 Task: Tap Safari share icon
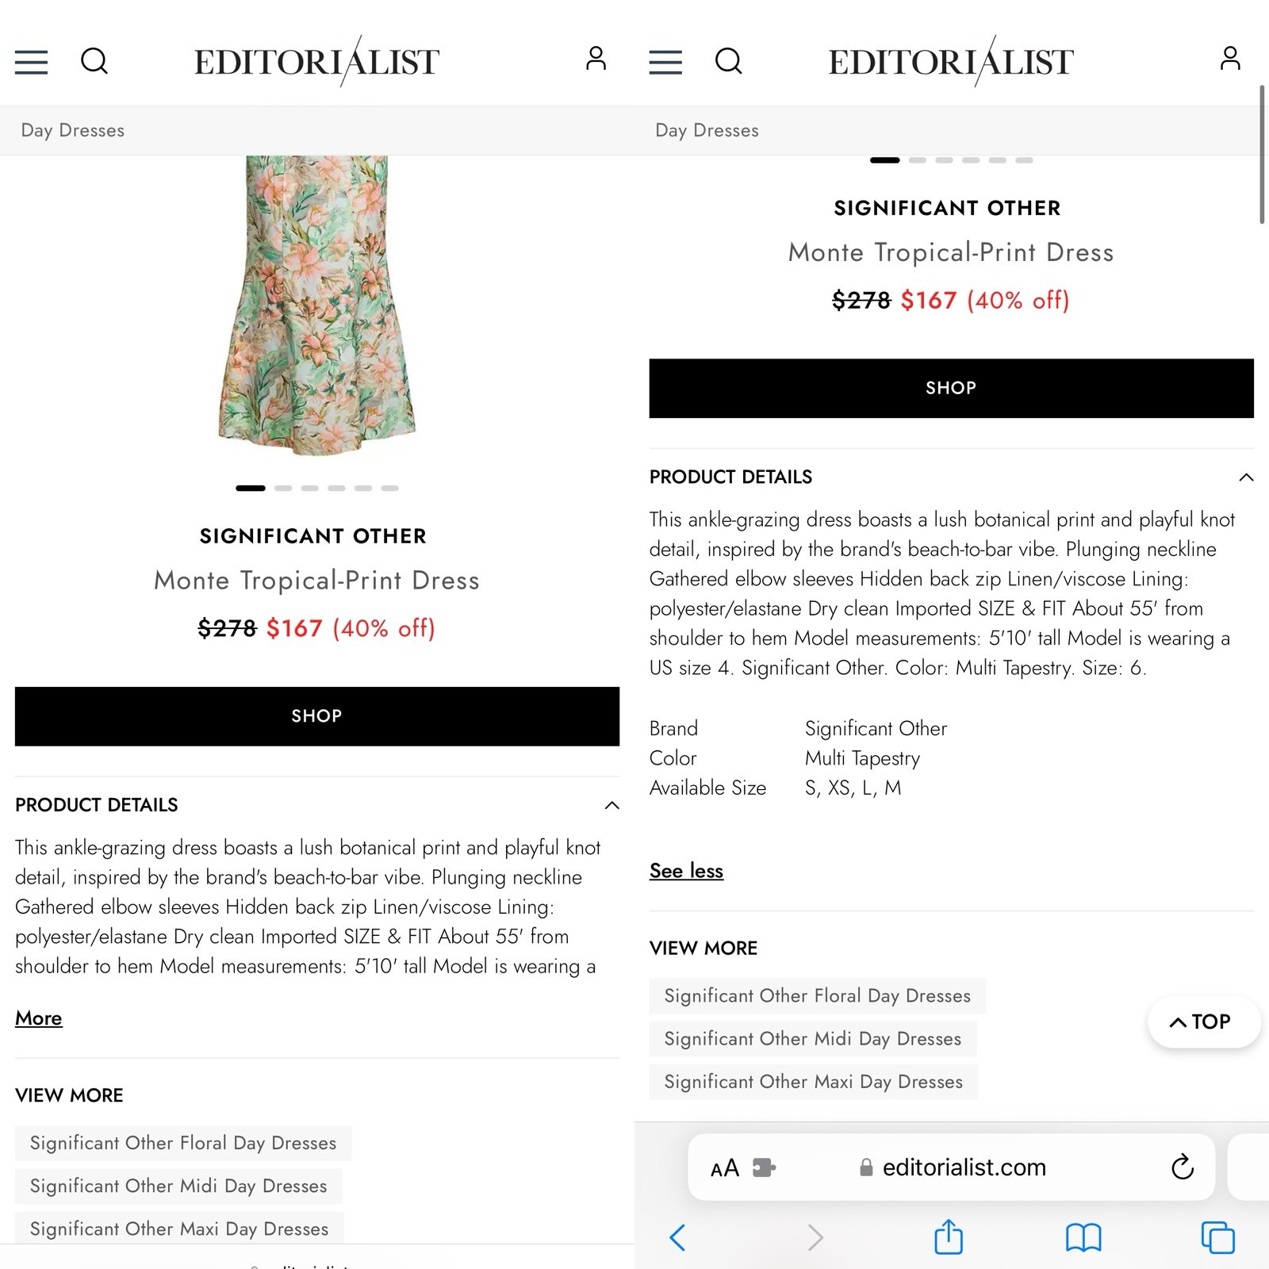pyautogui.click(x=949, y=1236)
